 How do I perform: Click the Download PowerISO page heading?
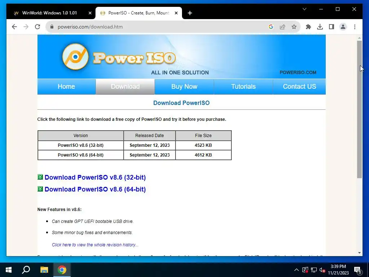(x=182, y=103)
